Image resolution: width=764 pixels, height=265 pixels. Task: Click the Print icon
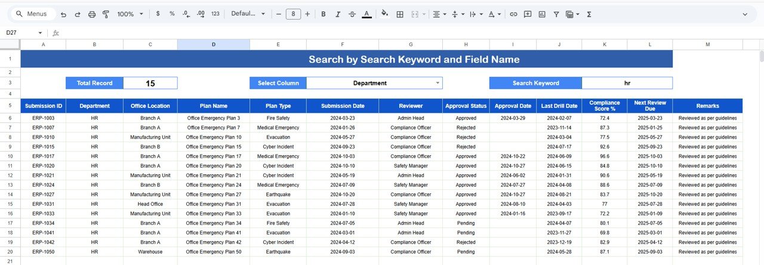click(x=92, y=14)
